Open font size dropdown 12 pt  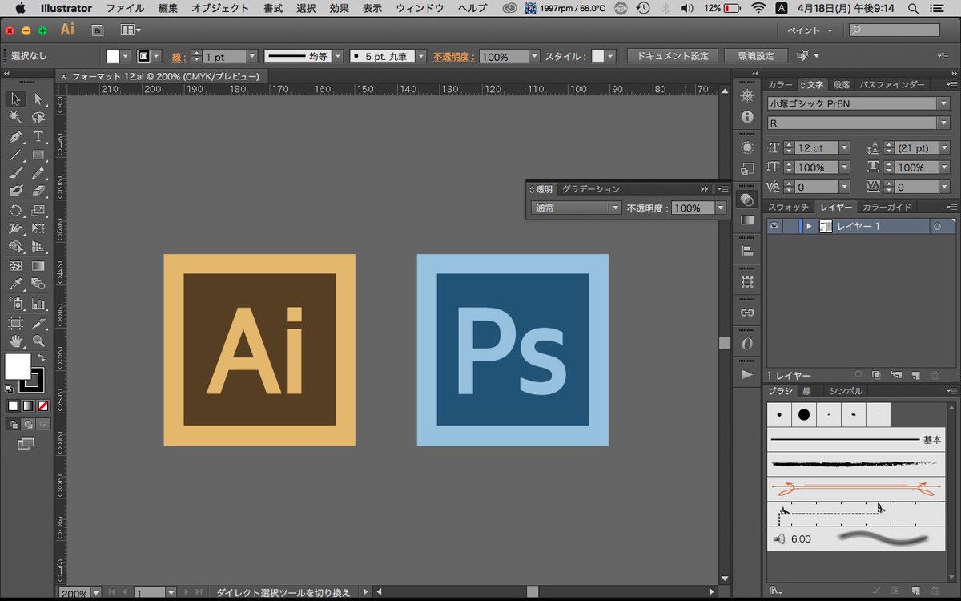point(844,148)
